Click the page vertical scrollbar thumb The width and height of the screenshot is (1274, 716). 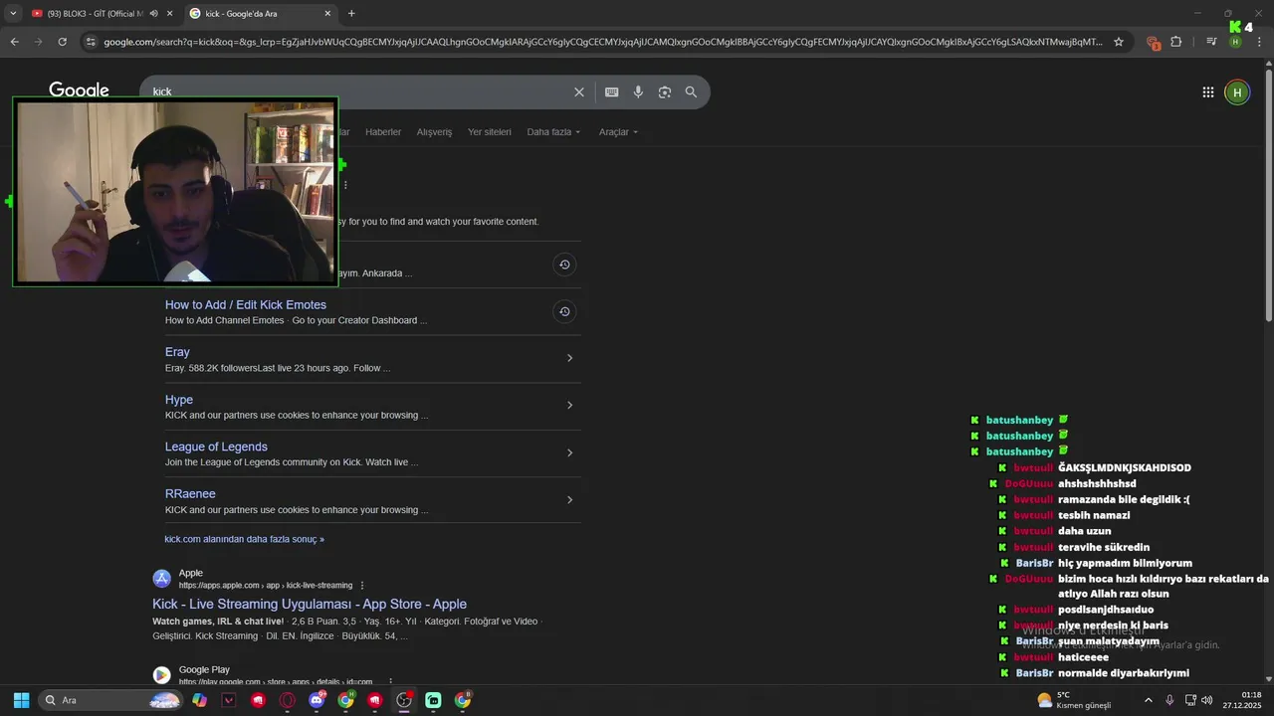[1268, 194]
